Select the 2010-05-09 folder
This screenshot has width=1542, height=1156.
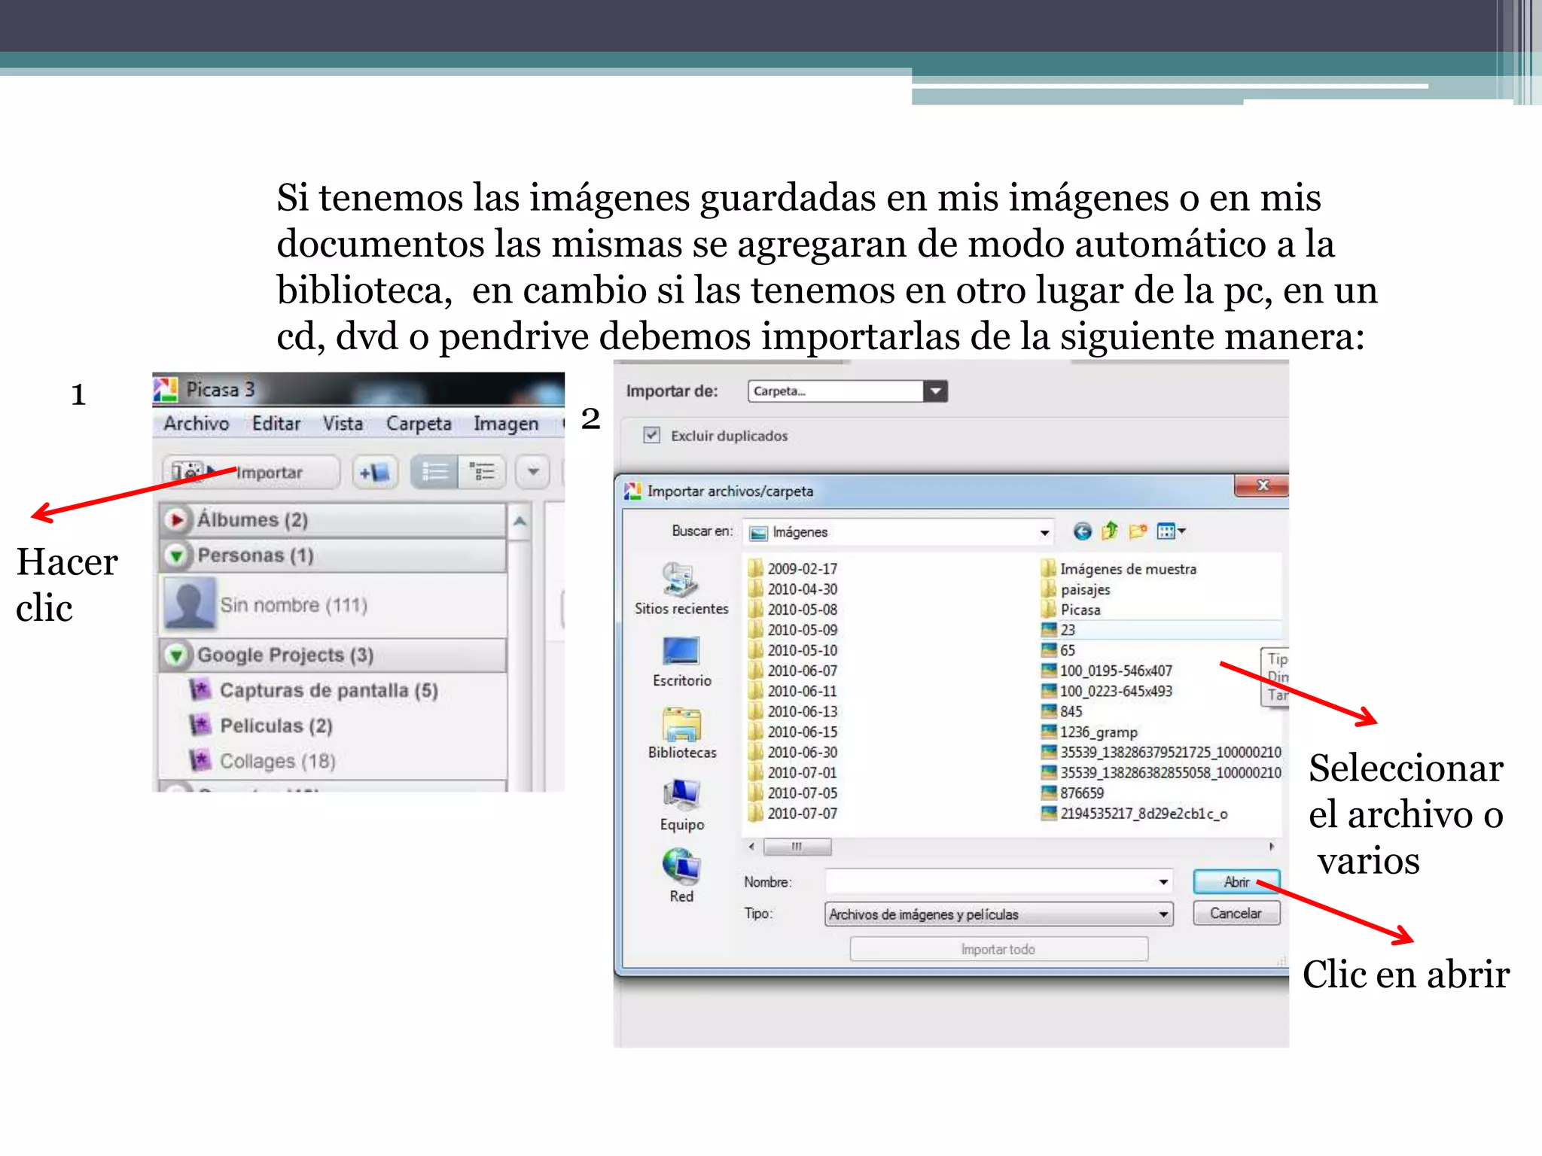(793, 629)
